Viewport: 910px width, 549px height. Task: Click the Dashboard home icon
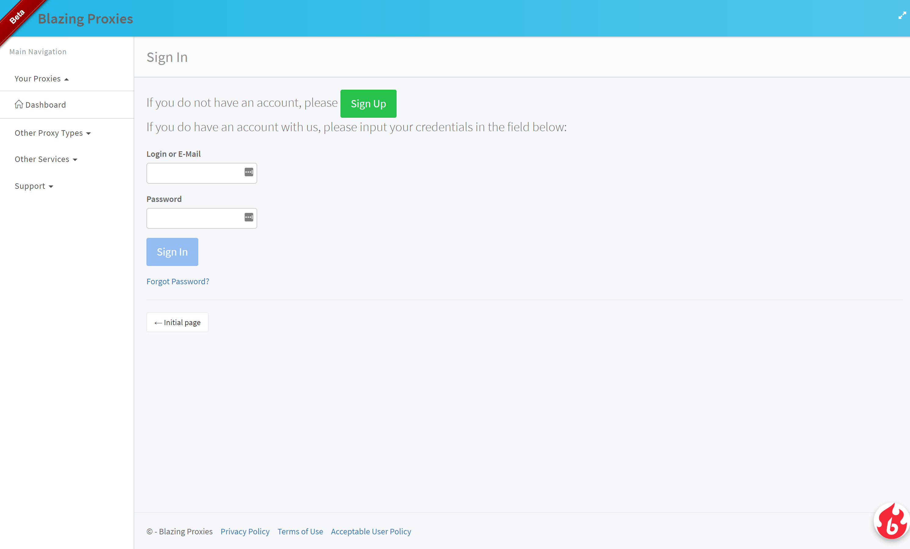coord(19,105)
